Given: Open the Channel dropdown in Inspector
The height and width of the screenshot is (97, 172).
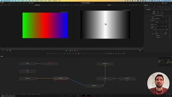Looking at the screenshot, I should tap(161, 28).
